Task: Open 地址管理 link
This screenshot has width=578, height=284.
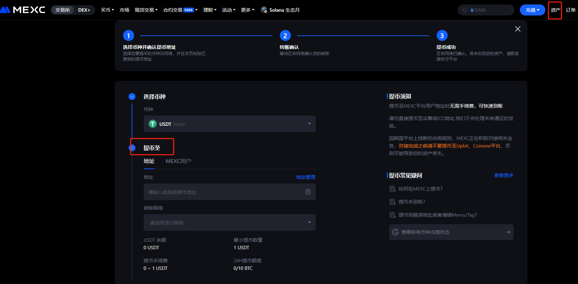Action: click(306, 177)
